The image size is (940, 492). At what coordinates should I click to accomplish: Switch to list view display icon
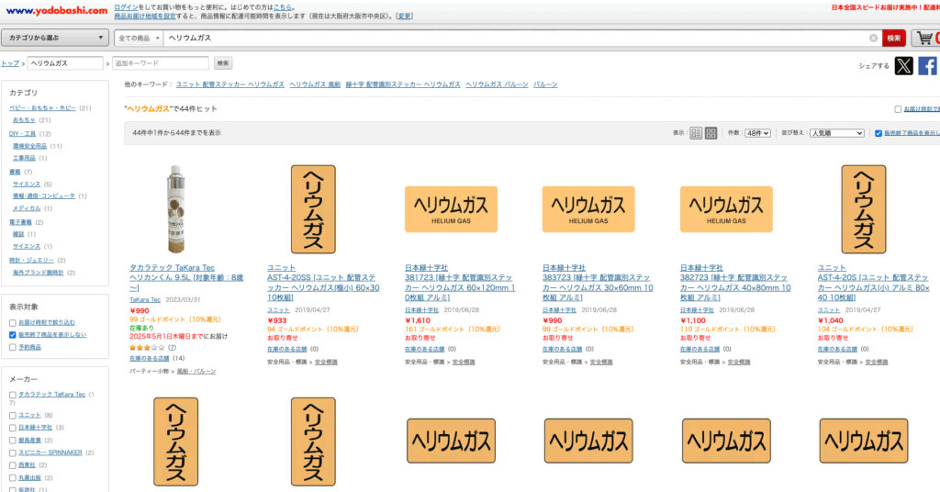click(696, 133)
